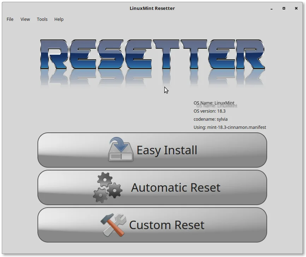Select the 'OS Name: LinuxMint' text

(x=214, y=103)
